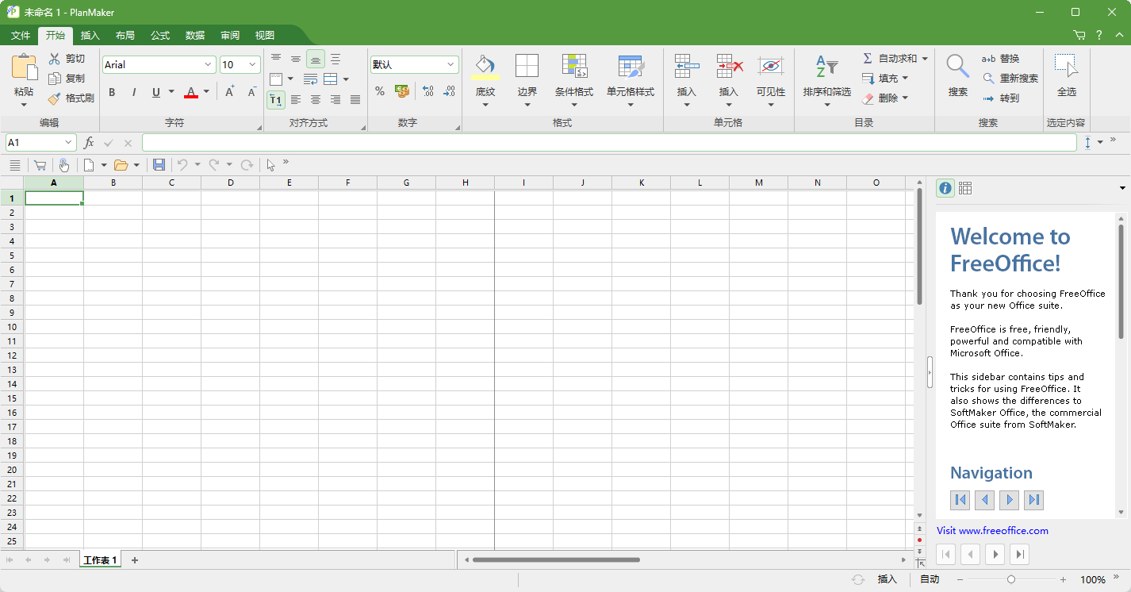Click the zoom slider in status bar

pos(1010,580)
